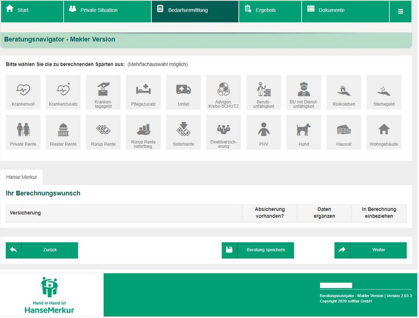Screen dimensions: 419x318
Task: Open the Ergebnis tab
Action: 270,11
